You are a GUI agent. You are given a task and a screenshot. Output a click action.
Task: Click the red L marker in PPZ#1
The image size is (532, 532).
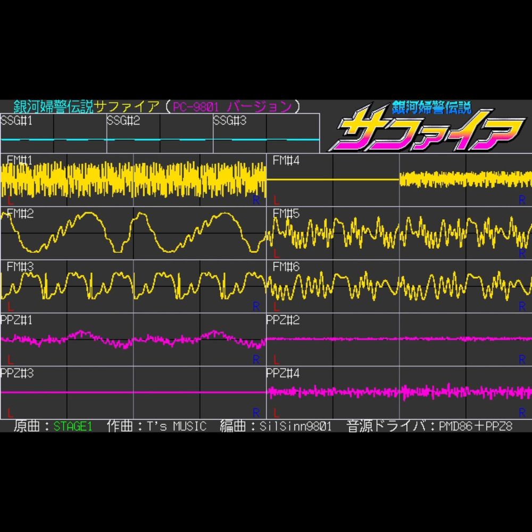(10, 360)
